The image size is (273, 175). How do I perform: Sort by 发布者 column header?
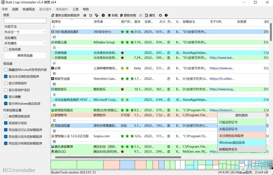click(x=106, y=22)
